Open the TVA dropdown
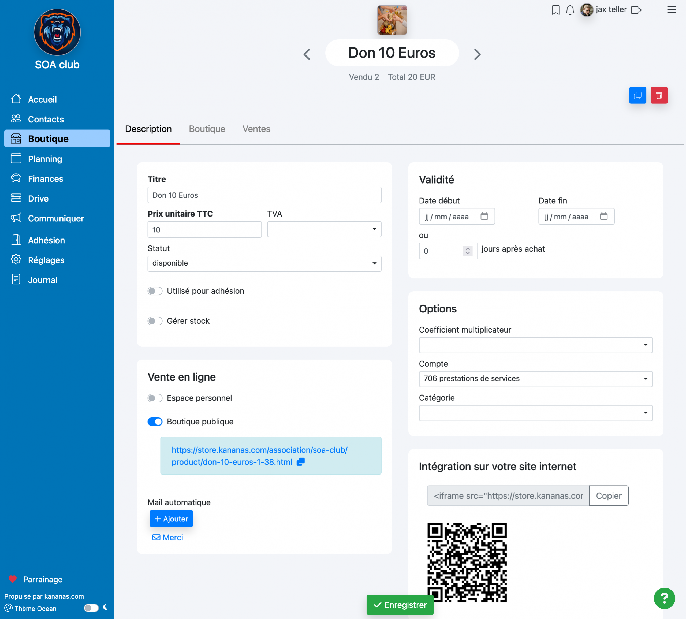Screen dimensions: 686x619 pos(324,229)
